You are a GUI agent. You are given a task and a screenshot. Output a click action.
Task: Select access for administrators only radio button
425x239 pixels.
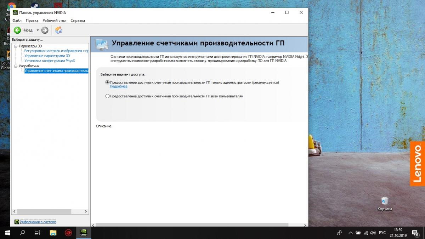tap(108, 82)
